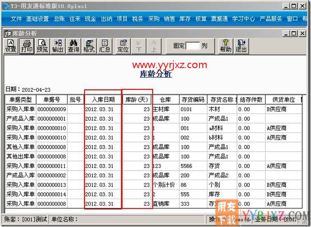Click the 账套 [001]测试 status bar entry
Image resolution: width=311 pixels, height=227 pixels.
point(26,219)
